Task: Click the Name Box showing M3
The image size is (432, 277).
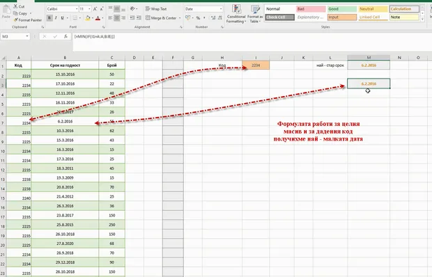Action: (15, 36)
